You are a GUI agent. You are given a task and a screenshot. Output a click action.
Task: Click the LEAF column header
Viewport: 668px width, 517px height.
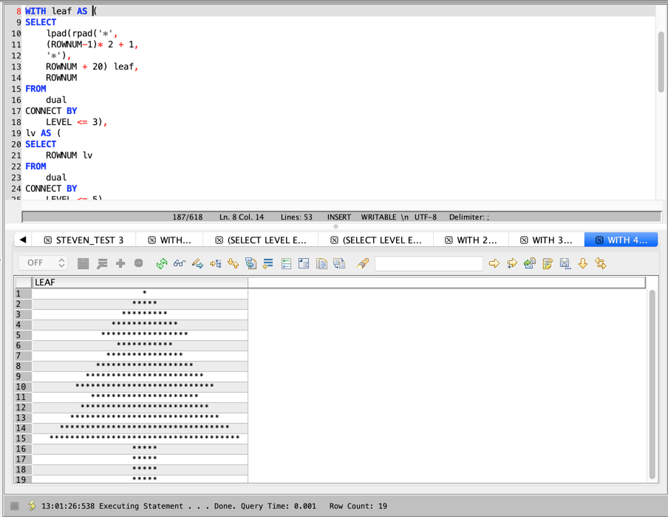(x=140, y=282)
